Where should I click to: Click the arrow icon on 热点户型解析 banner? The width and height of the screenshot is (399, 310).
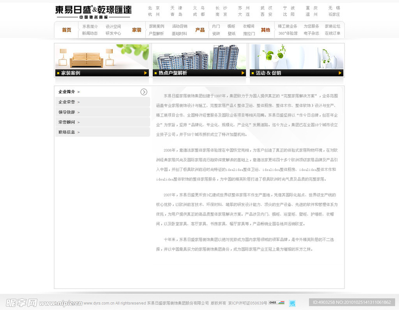244,73
